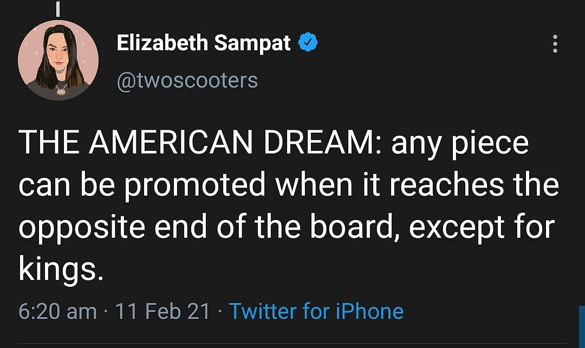Click the face in the profile illustration
Viewport: 585px width, 348px height.
point(58,55)
